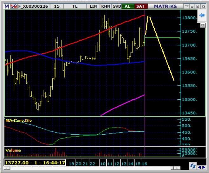Image resolution: width=209 pixels, height=173 pixels.
Task: Click the M logo icon in toolbar
Action: (x=6, y=6)
